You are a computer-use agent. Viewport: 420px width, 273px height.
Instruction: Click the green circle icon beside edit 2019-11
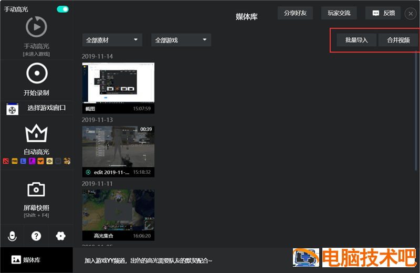tap(88, 172)
